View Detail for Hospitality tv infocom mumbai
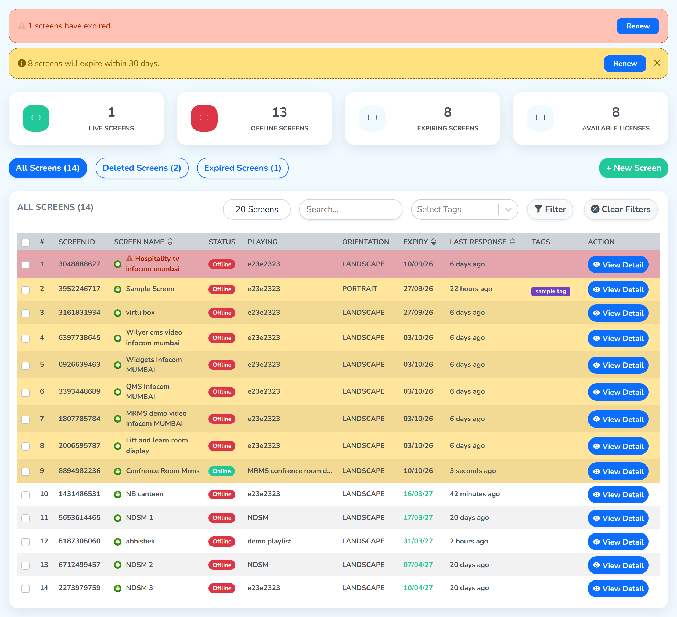Viewport: 677px width, 617px height. tap(618, 264)
